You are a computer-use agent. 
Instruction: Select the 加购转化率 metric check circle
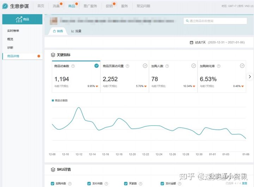click(242, 66)
